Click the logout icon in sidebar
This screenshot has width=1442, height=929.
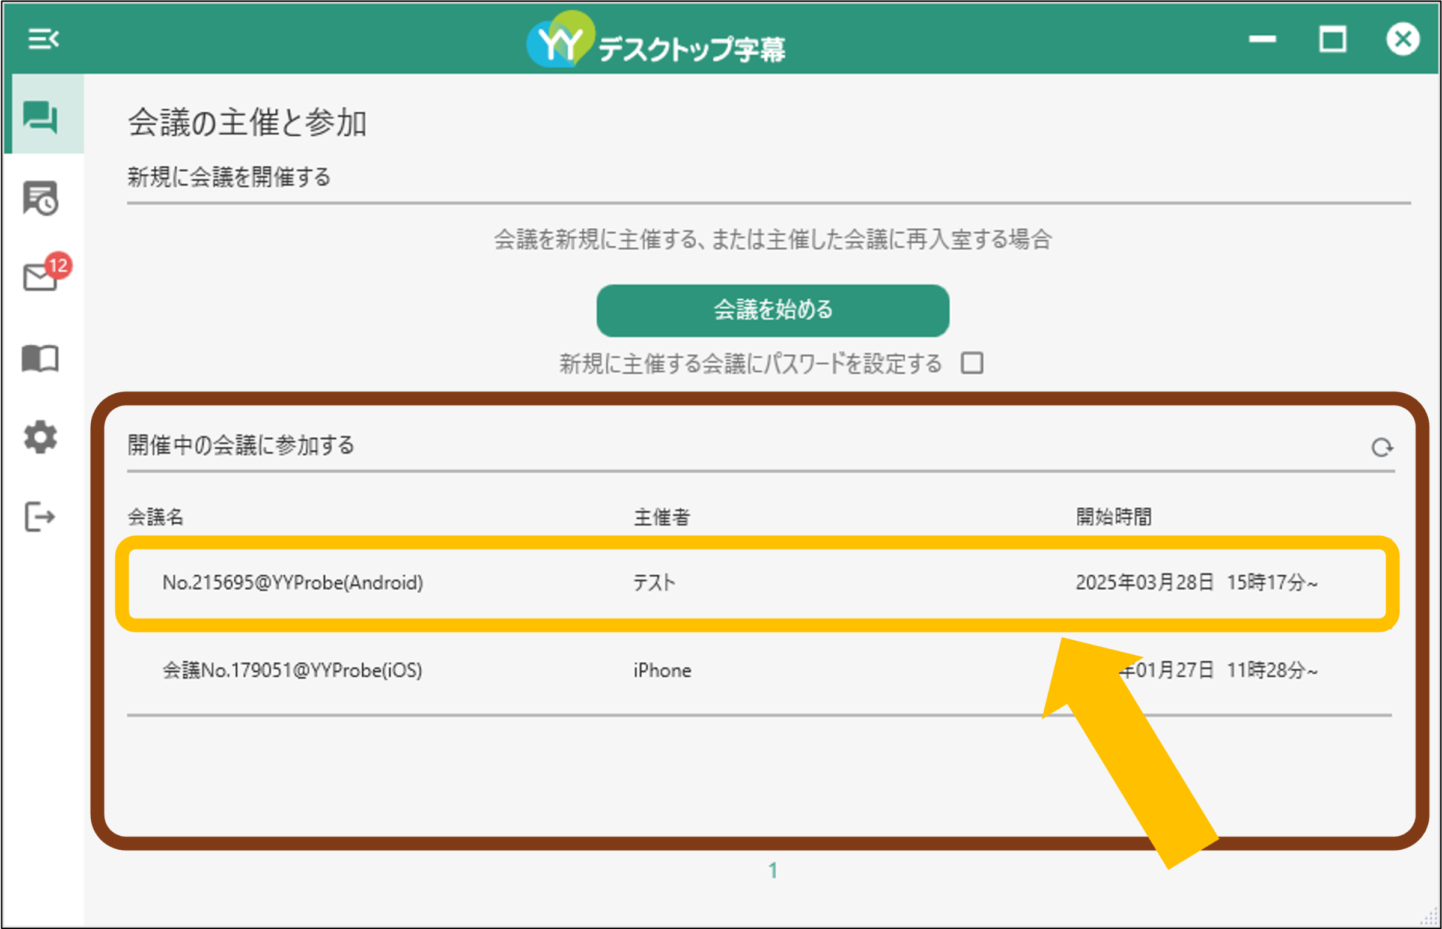point(40,517)
